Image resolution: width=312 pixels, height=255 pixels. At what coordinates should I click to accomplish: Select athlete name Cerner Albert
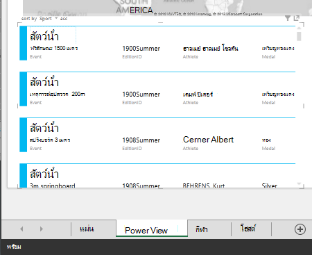[x=208, y=140]
